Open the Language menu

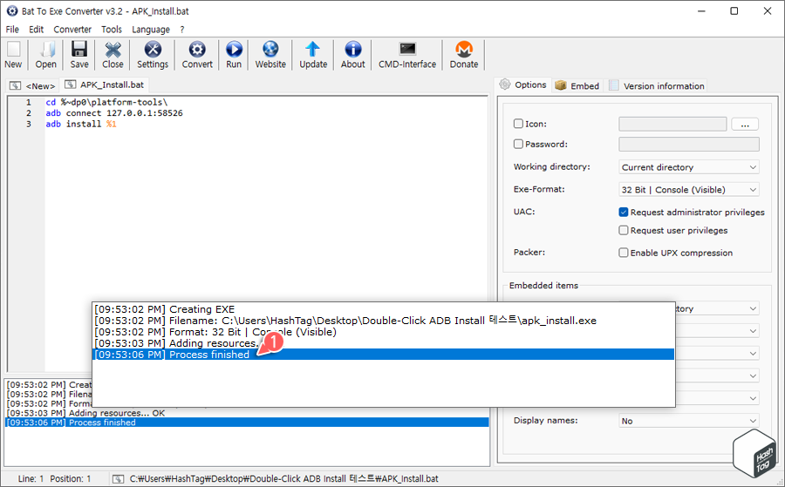tap(151, 30)
